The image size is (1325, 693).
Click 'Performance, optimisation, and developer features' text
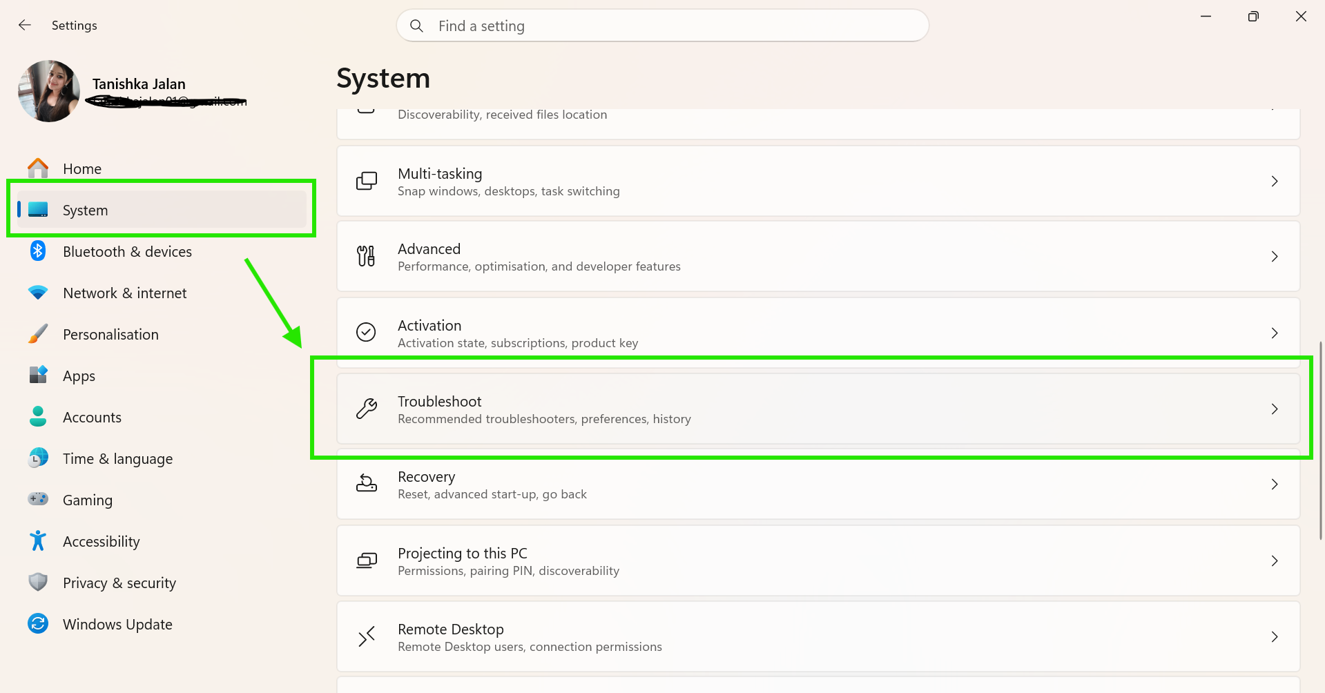pos(539,266)
